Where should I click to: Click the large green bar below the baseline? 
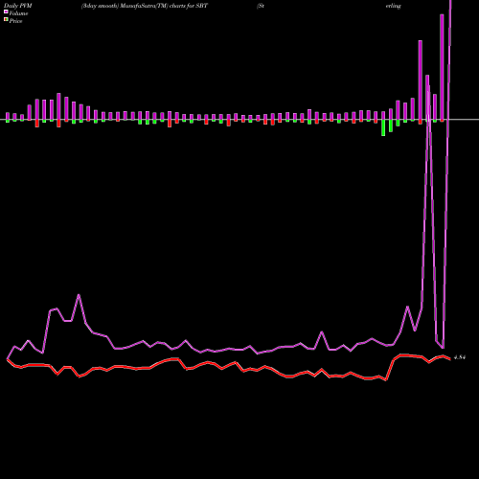pyautogui.click(x=383, y=128)
